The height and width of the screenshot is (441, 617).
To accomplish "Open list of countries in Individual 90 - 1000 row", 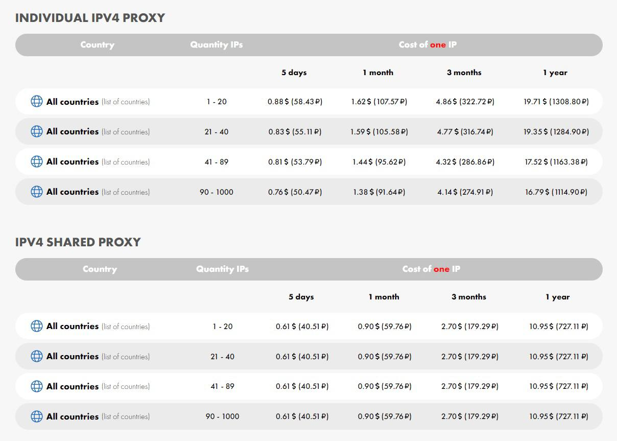I will 126,192.
